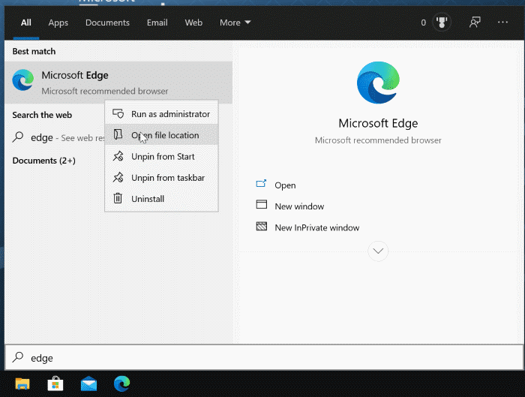Click the search box magnifier icon
Screen dimensions: 525x397
18,357
